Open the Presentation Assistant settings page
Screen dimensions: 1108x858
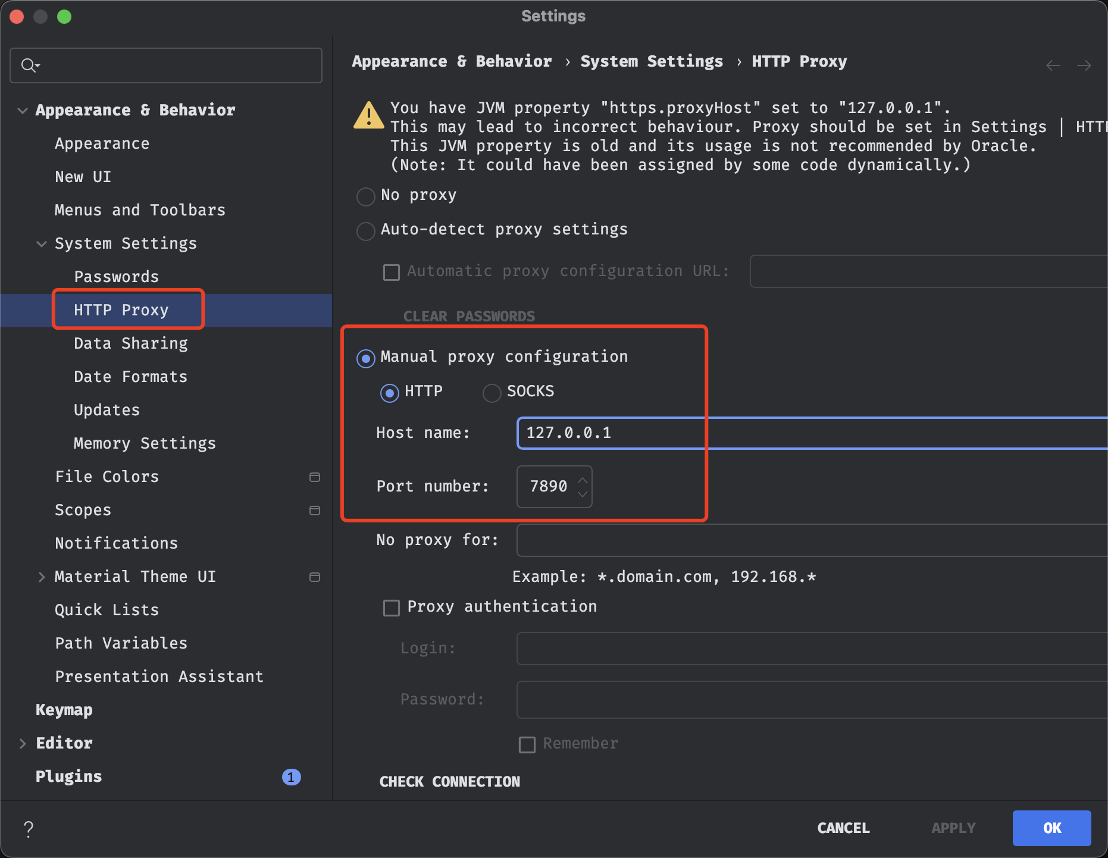(159, 677)
